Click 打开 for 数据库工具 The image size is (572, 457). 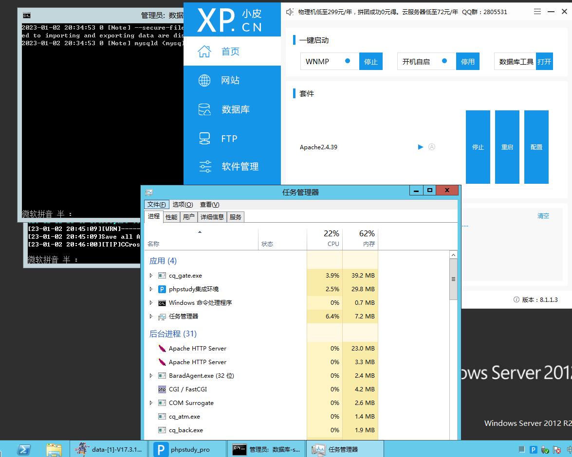click(544, 61)
